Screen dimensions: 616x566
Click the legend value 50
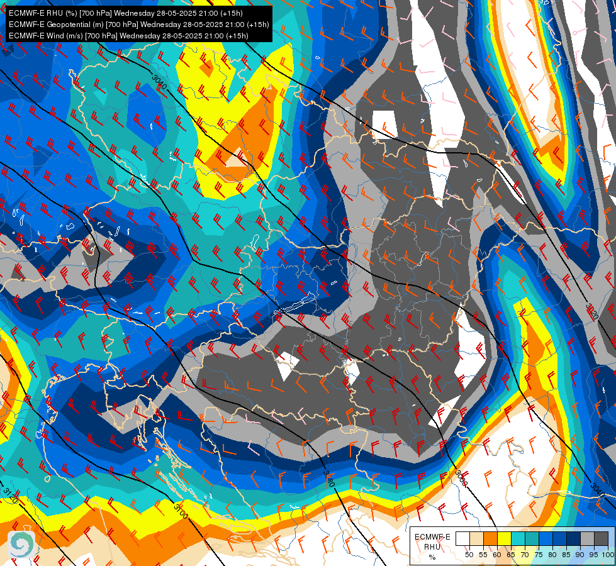(469, 555)
